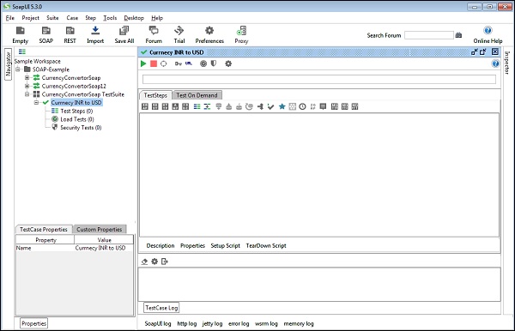Expand the CurrencyConvertorSoap interface
Screen dimensions: 515x331
[27, 78]
